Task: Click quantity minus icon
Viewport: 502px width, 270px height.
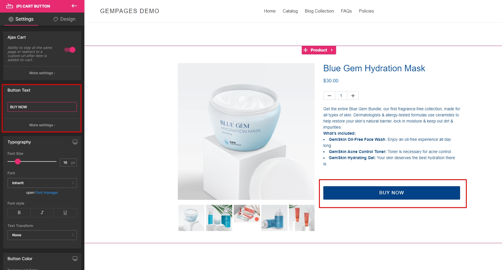Action: click(329, 96)
